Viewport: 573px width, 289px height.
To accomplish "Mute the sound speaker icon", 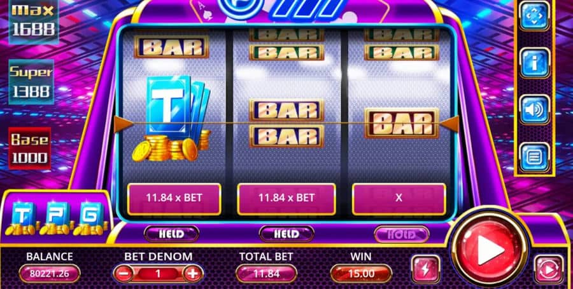I will click(x=534, y=110).
